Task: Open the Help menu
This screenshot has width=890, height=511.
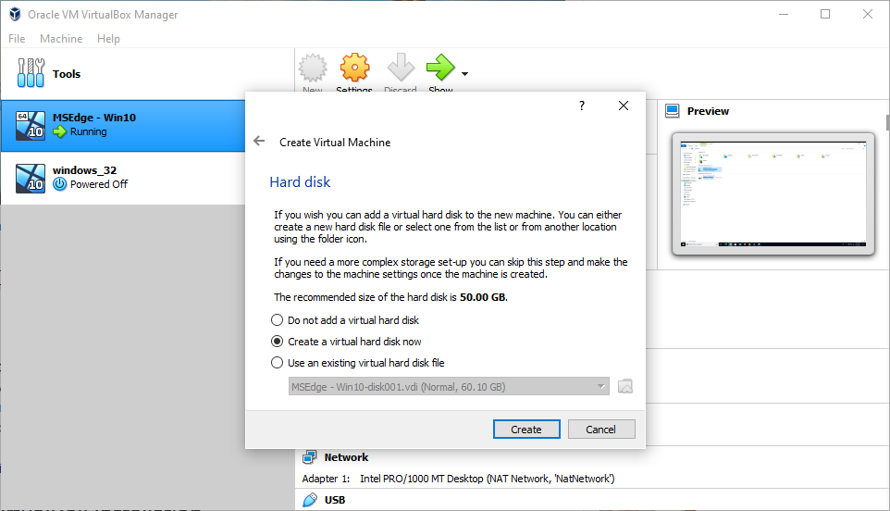Action: (108, 39)
